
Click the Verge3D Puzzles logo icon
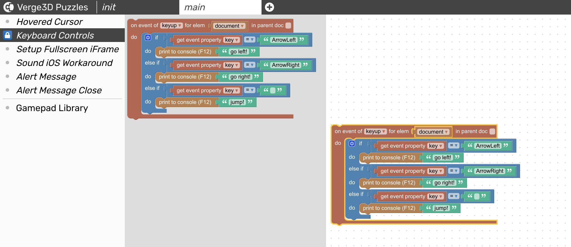click(x=8, y=7)
